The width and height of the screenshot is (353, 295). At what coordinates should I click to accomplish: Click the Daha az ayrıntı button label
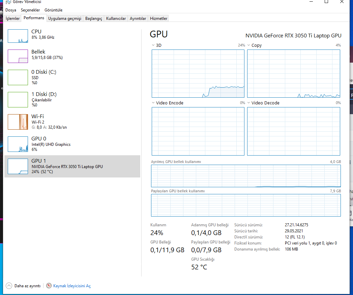click(27, 286)
